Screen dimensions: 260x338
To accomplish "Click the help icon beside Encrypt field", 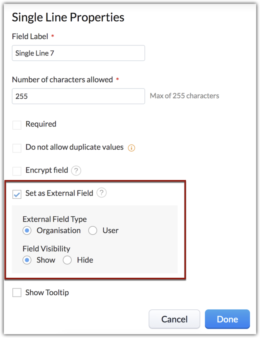I will click(76, 171).
